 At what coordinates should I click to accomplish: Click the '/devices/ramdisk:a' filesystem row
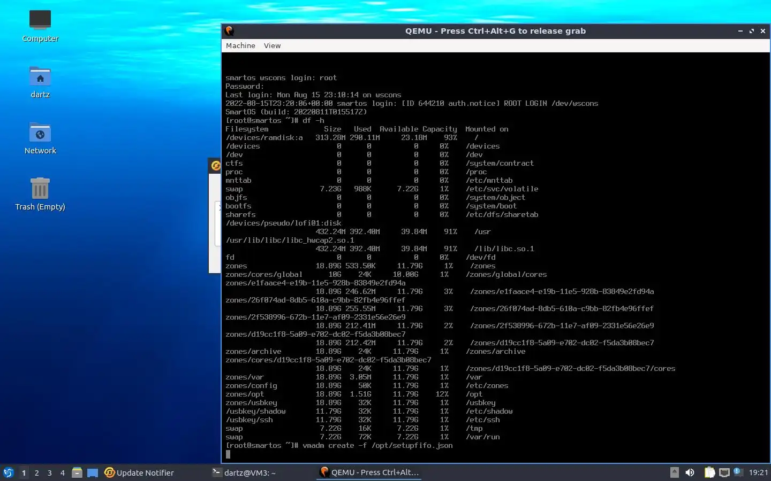tap(352, 137)
